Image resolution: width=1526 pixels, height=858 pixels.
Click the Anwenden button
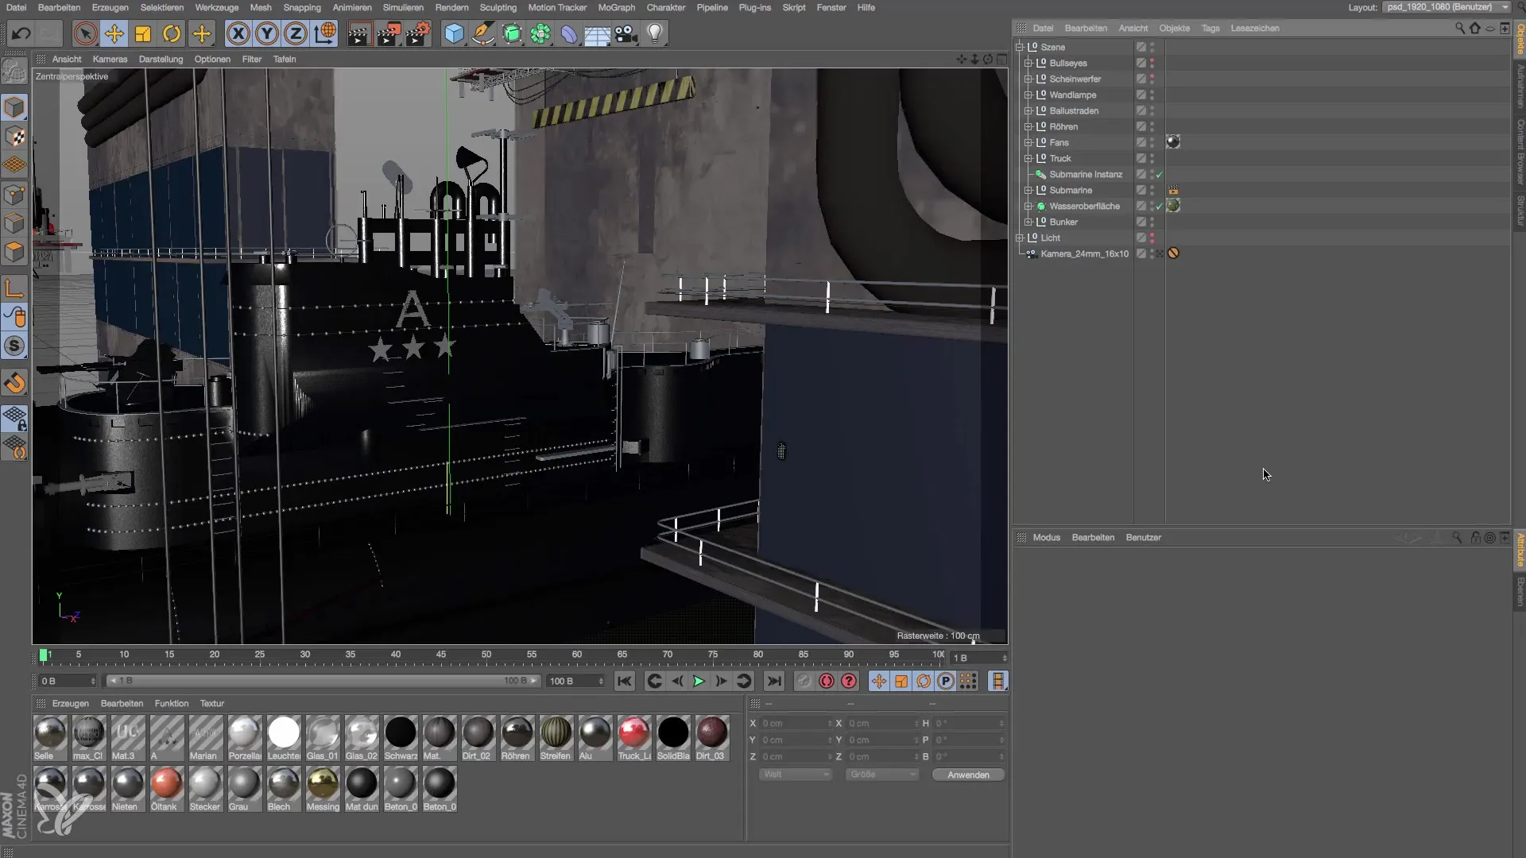coord(968,775)
